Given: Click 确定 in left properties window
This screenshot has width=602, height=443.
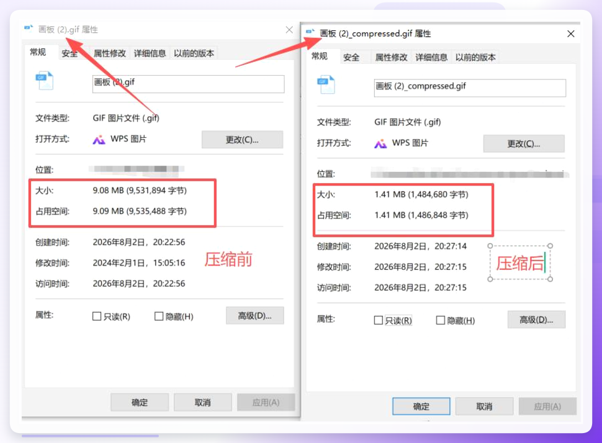Looking at the screenshot, I should (140, 402).
